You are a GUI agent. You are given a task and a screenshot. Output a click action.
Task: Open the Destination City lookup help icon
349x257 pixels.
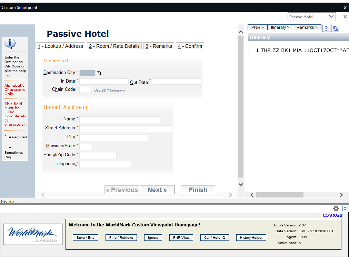point(99,73)
